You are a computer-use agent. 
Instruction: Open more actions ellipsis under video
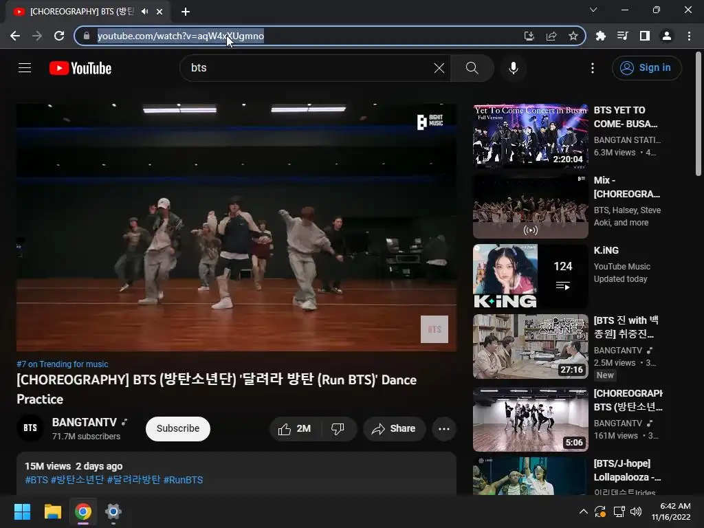[444, 429]
